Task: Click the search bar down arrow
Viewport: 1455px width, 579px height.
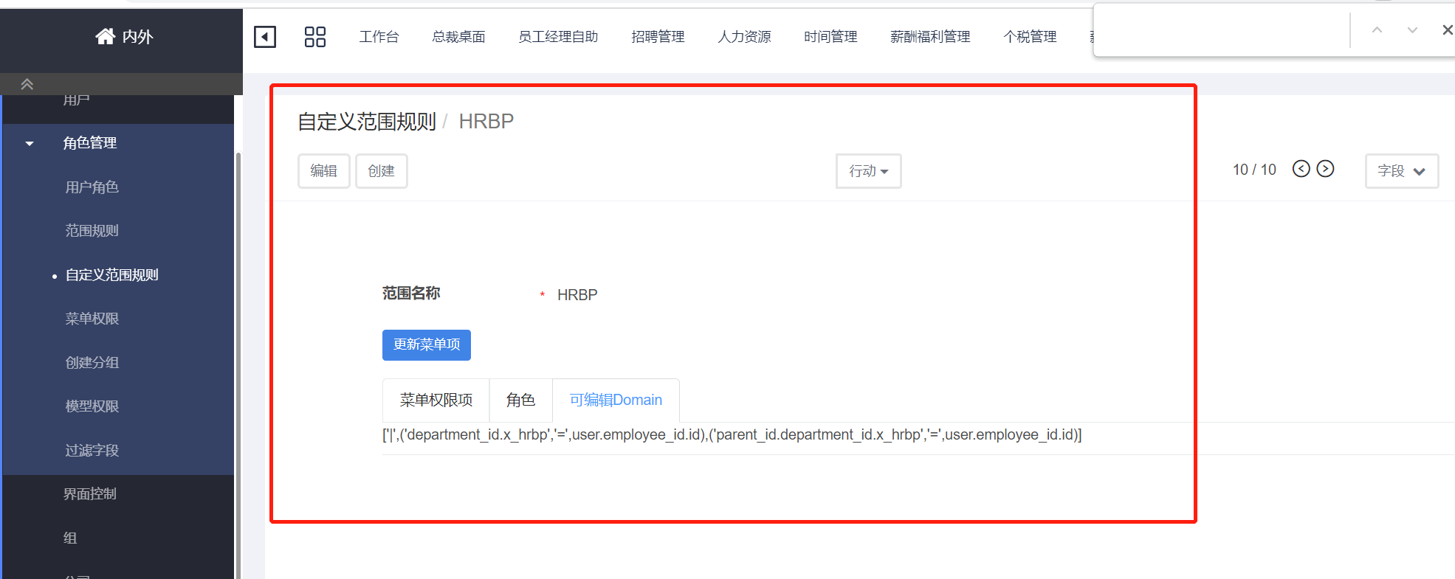Action: pos(1412,30)
